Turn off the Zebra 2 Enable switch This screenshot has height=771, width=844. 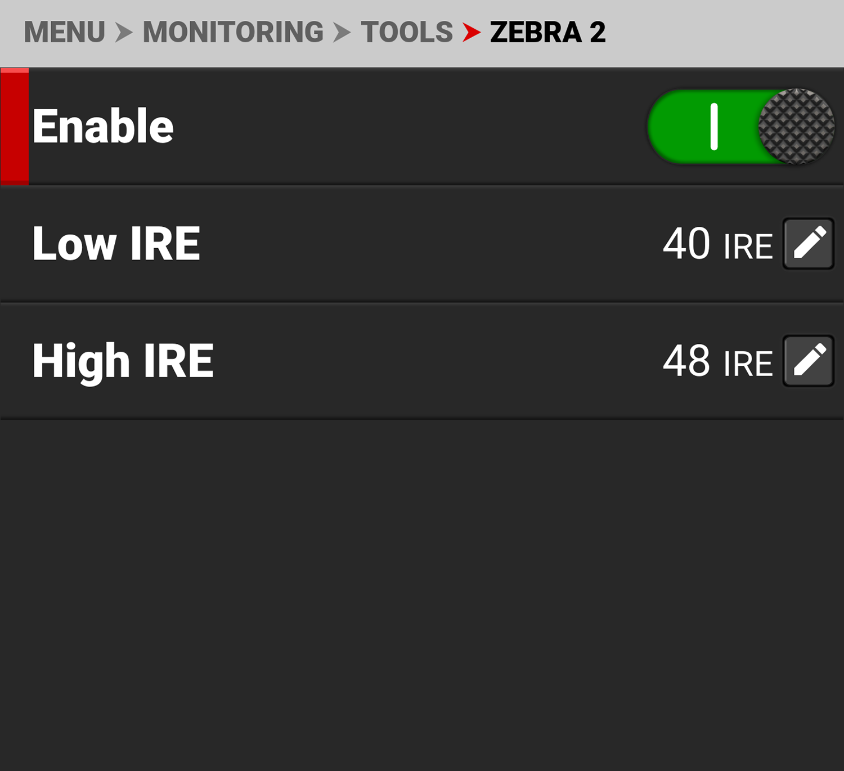740,127
